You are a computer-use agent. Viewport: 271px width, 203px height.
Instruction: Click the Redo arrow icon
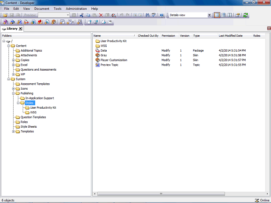coord(128,15)
